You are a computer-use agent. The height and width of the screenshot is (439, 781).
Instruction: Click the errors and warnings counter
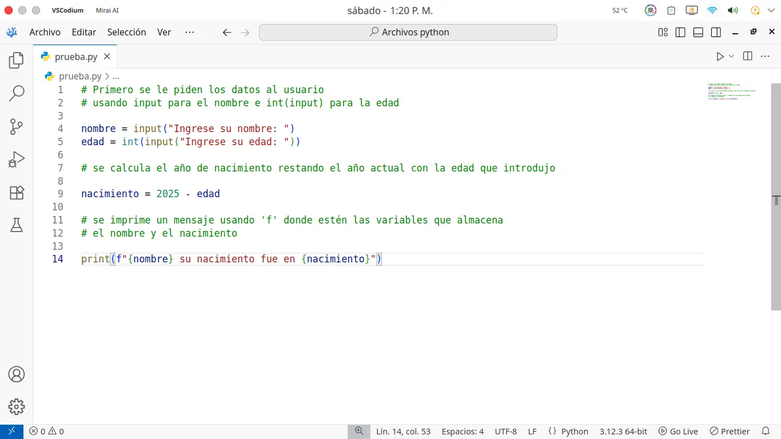tap(47, 432)
